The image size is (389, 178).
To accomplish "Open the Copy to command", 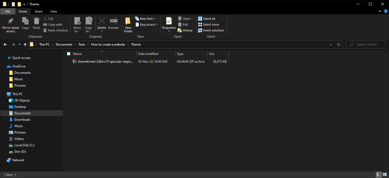I will point(88,25).
